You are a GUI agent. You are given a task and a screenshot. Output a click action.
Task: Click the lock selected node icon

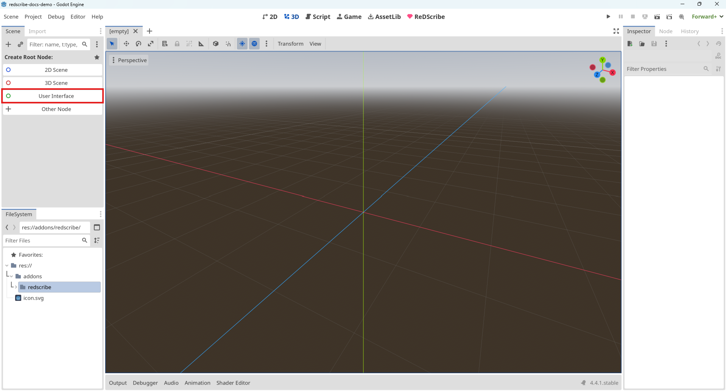tap(177, 44)
